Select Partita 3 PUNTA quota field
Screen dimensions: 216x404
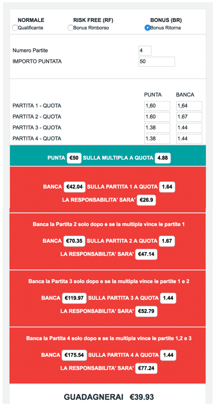157,128
